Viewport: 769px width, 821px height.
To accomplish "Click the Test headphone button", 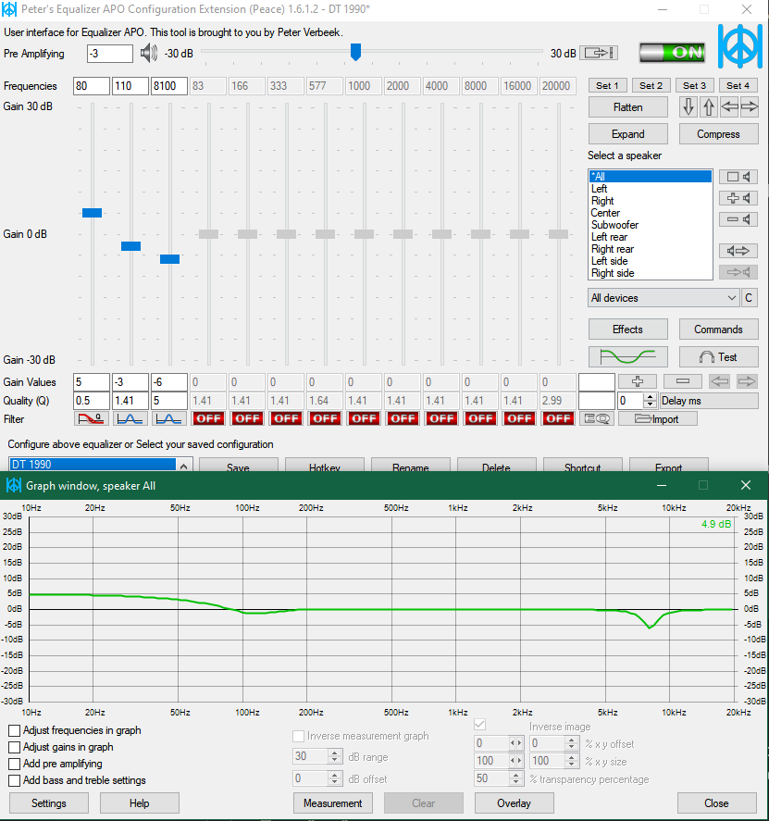I will click(x=718, y=357).
